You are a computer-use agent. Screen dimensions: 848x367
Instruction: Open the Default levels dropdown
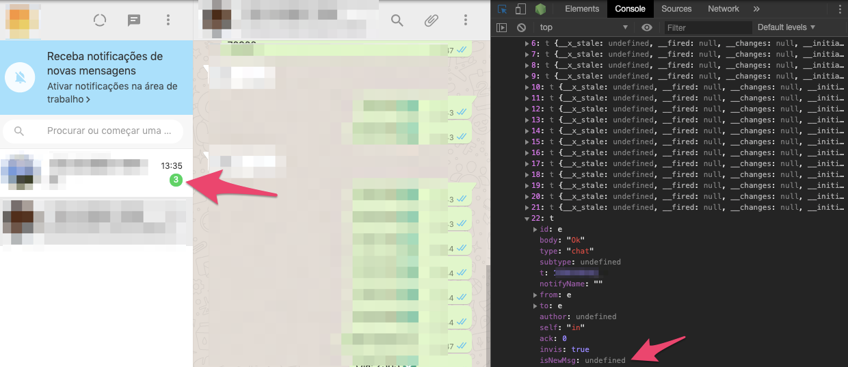click(786, 27)
